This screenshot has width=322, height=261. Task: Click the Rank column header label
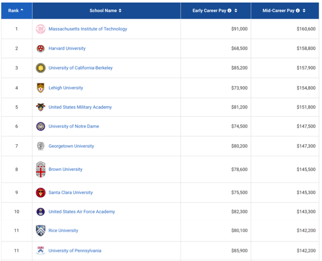pyautogui.click(x=14, y=11)
